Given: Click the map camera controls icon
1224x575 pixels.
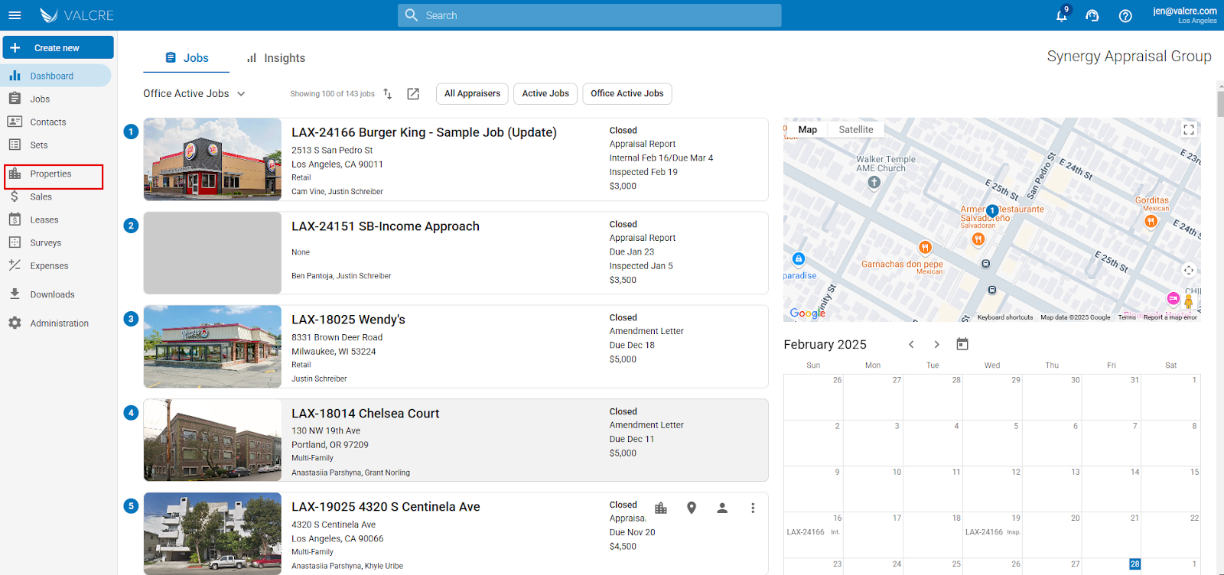Looking at the screenshot, I should coord(1189,270).
